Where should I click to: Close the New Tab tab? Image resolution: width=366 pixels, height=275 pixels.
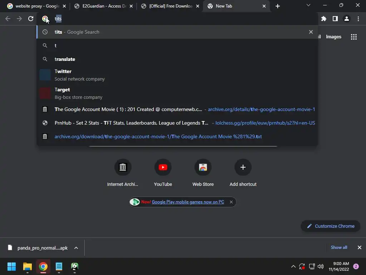(264, 6)
